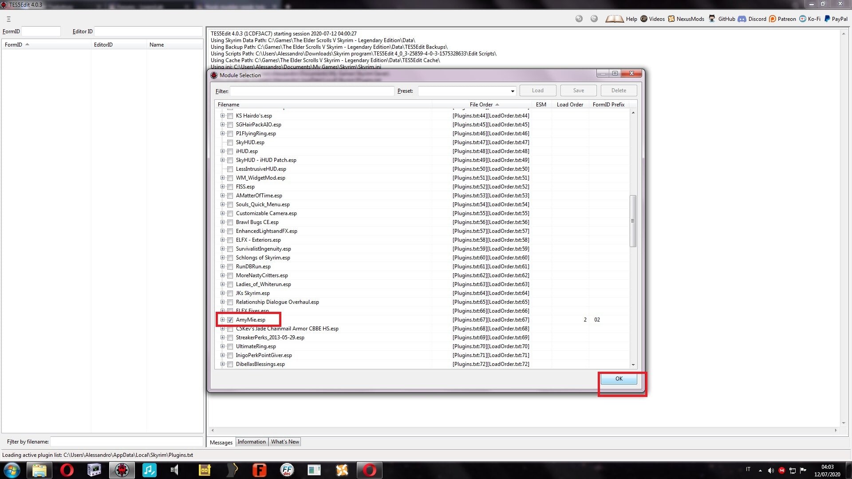
Task: Open the NexusMods icon
Action: [x=671, y=19]
